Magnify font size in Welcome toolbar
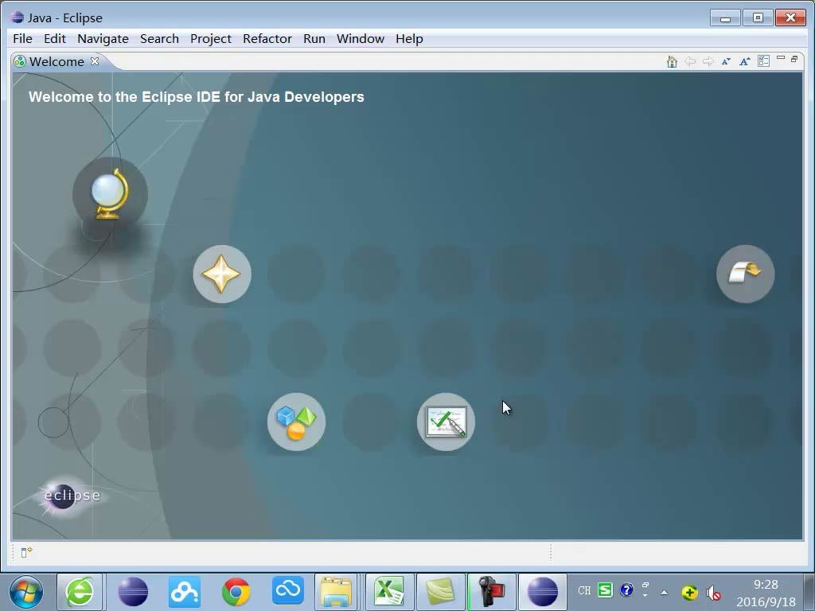815x611 pixels. click(x=745, y=61)
